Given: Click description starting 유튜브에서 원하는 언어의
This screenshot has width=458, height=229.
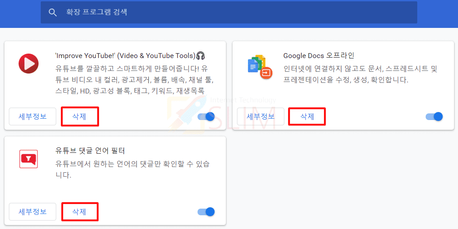Looking at the screenshot, I should [133, 170].
